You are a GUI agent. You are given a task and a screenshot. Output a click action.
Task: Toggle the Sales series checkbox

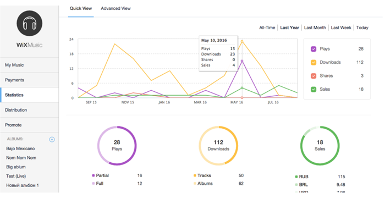313,90
